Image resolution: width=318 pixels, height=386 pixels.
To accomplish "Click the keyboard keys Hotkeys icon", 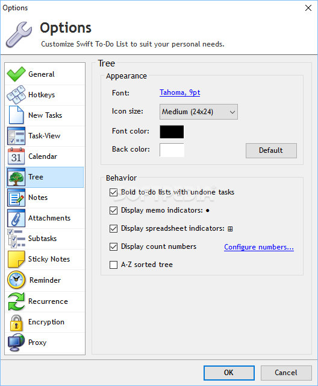I will [16, 95].
